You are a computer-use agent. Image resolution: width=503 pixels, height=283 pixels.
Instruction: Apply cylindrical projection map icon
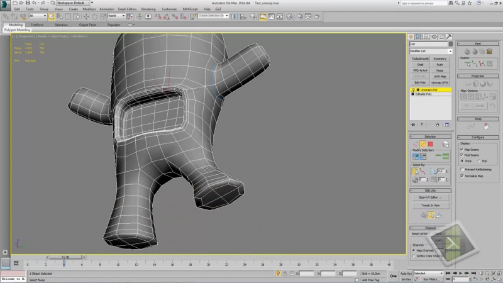475,84
